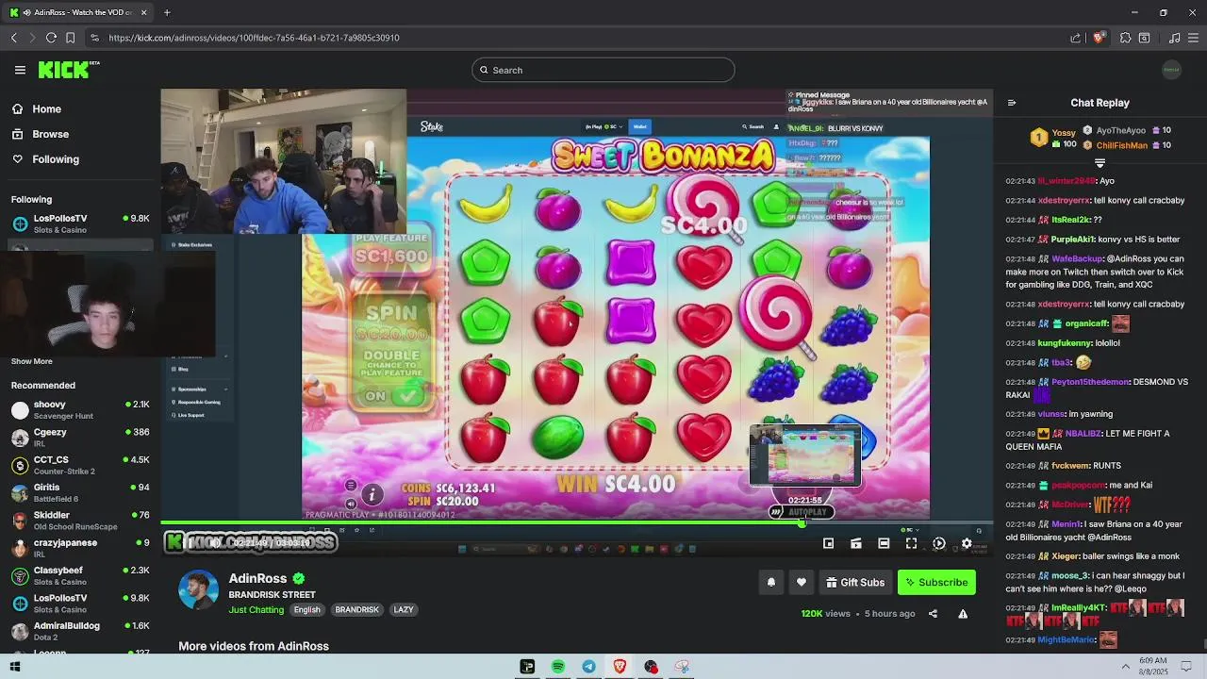Share page via address bar icon
The width and height of the screenshot is (1207, 679).
(x=1076, y=38)
